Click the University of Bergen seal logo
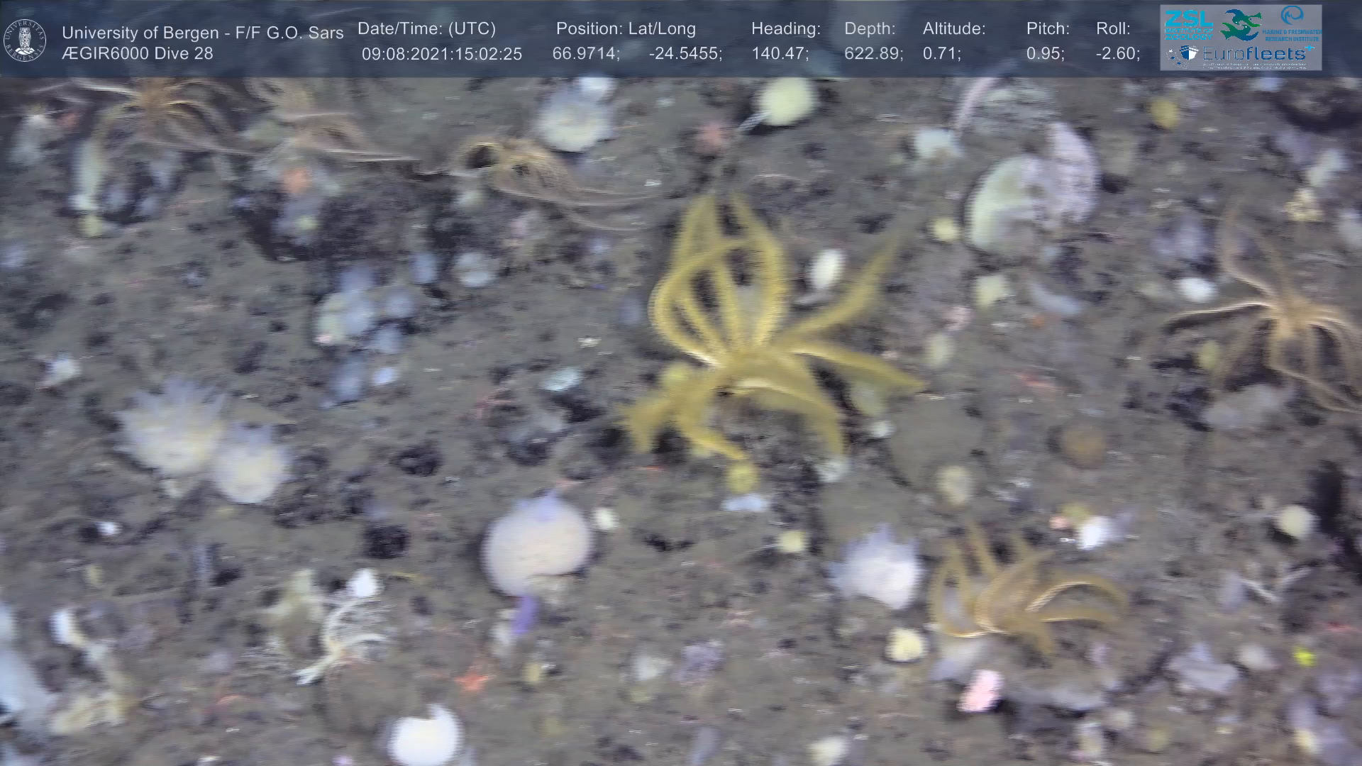The image size is (1362, 766). pyautogui.click(x=25, y=40)
